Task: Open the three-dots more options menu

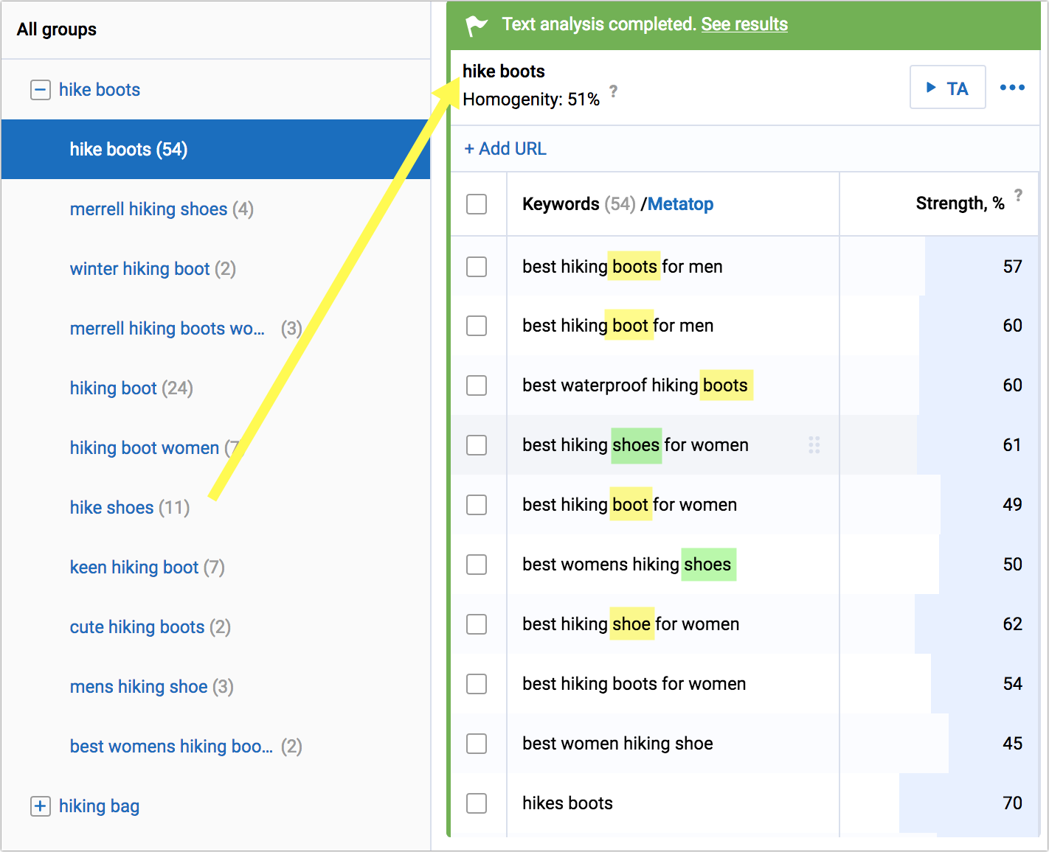Action: pyautogui.click(x=1012, y=88)
